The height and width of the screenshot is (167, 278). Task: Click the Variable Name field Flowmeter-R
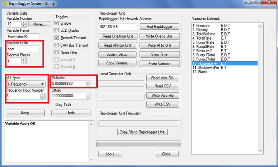(x=23, y=37)
